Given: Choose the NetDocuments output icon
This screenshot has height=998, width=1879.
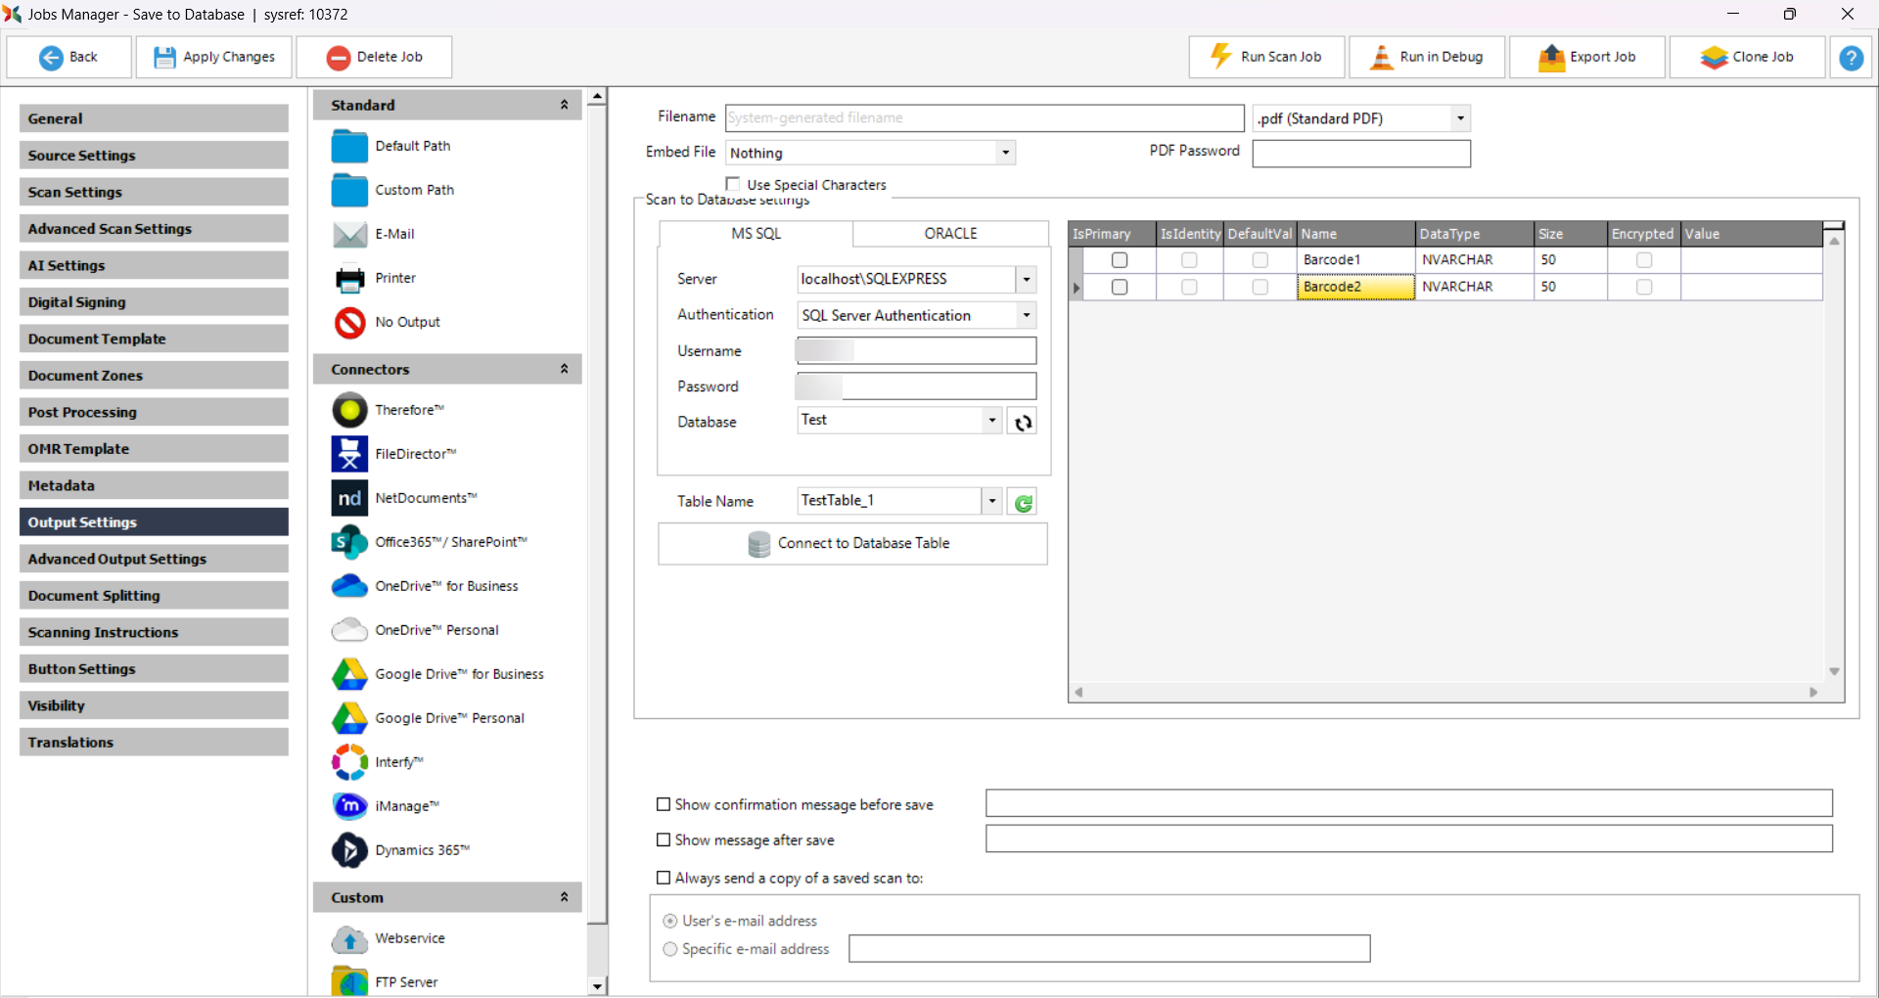Looking at the screenshot, I should (349, 498).
